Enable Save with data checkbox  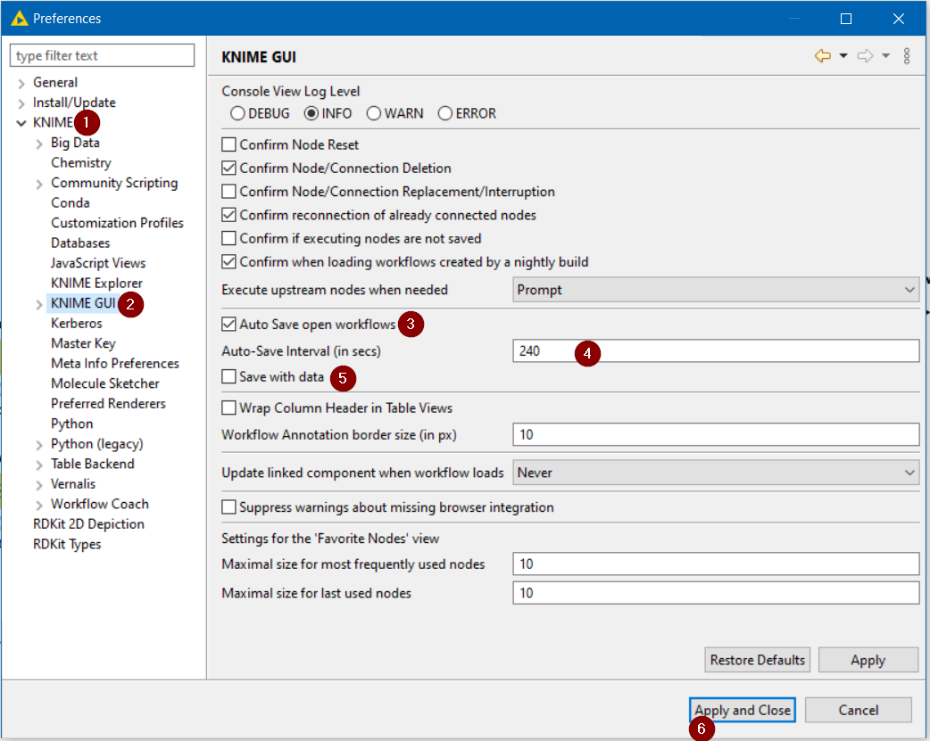click(x=229, y=376)
